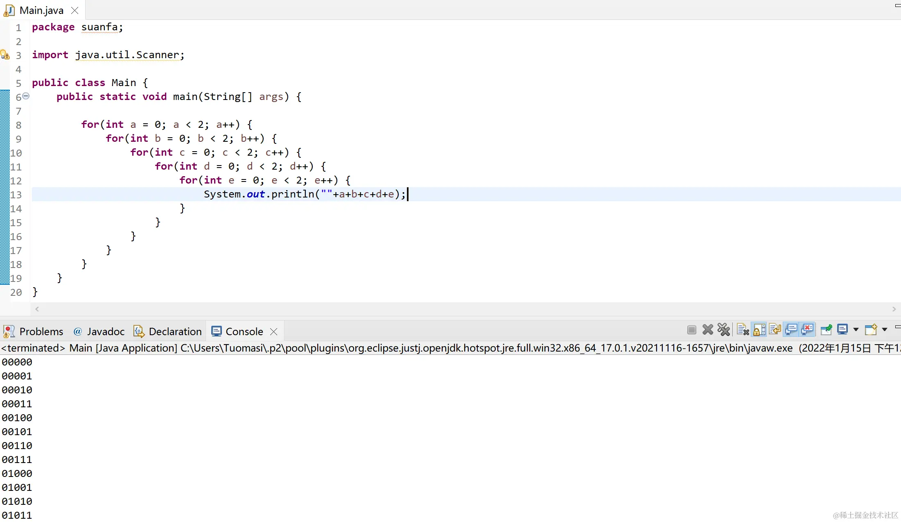Screen dimensions: 901x522
Task: Toggle Word Wrap in console toolbar
Action: click(775, 330)
